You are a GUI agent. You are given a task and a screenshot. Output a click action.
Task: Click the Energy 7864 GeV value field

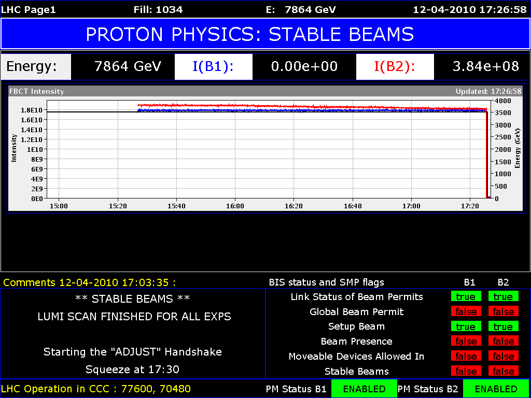click(128, 66)
